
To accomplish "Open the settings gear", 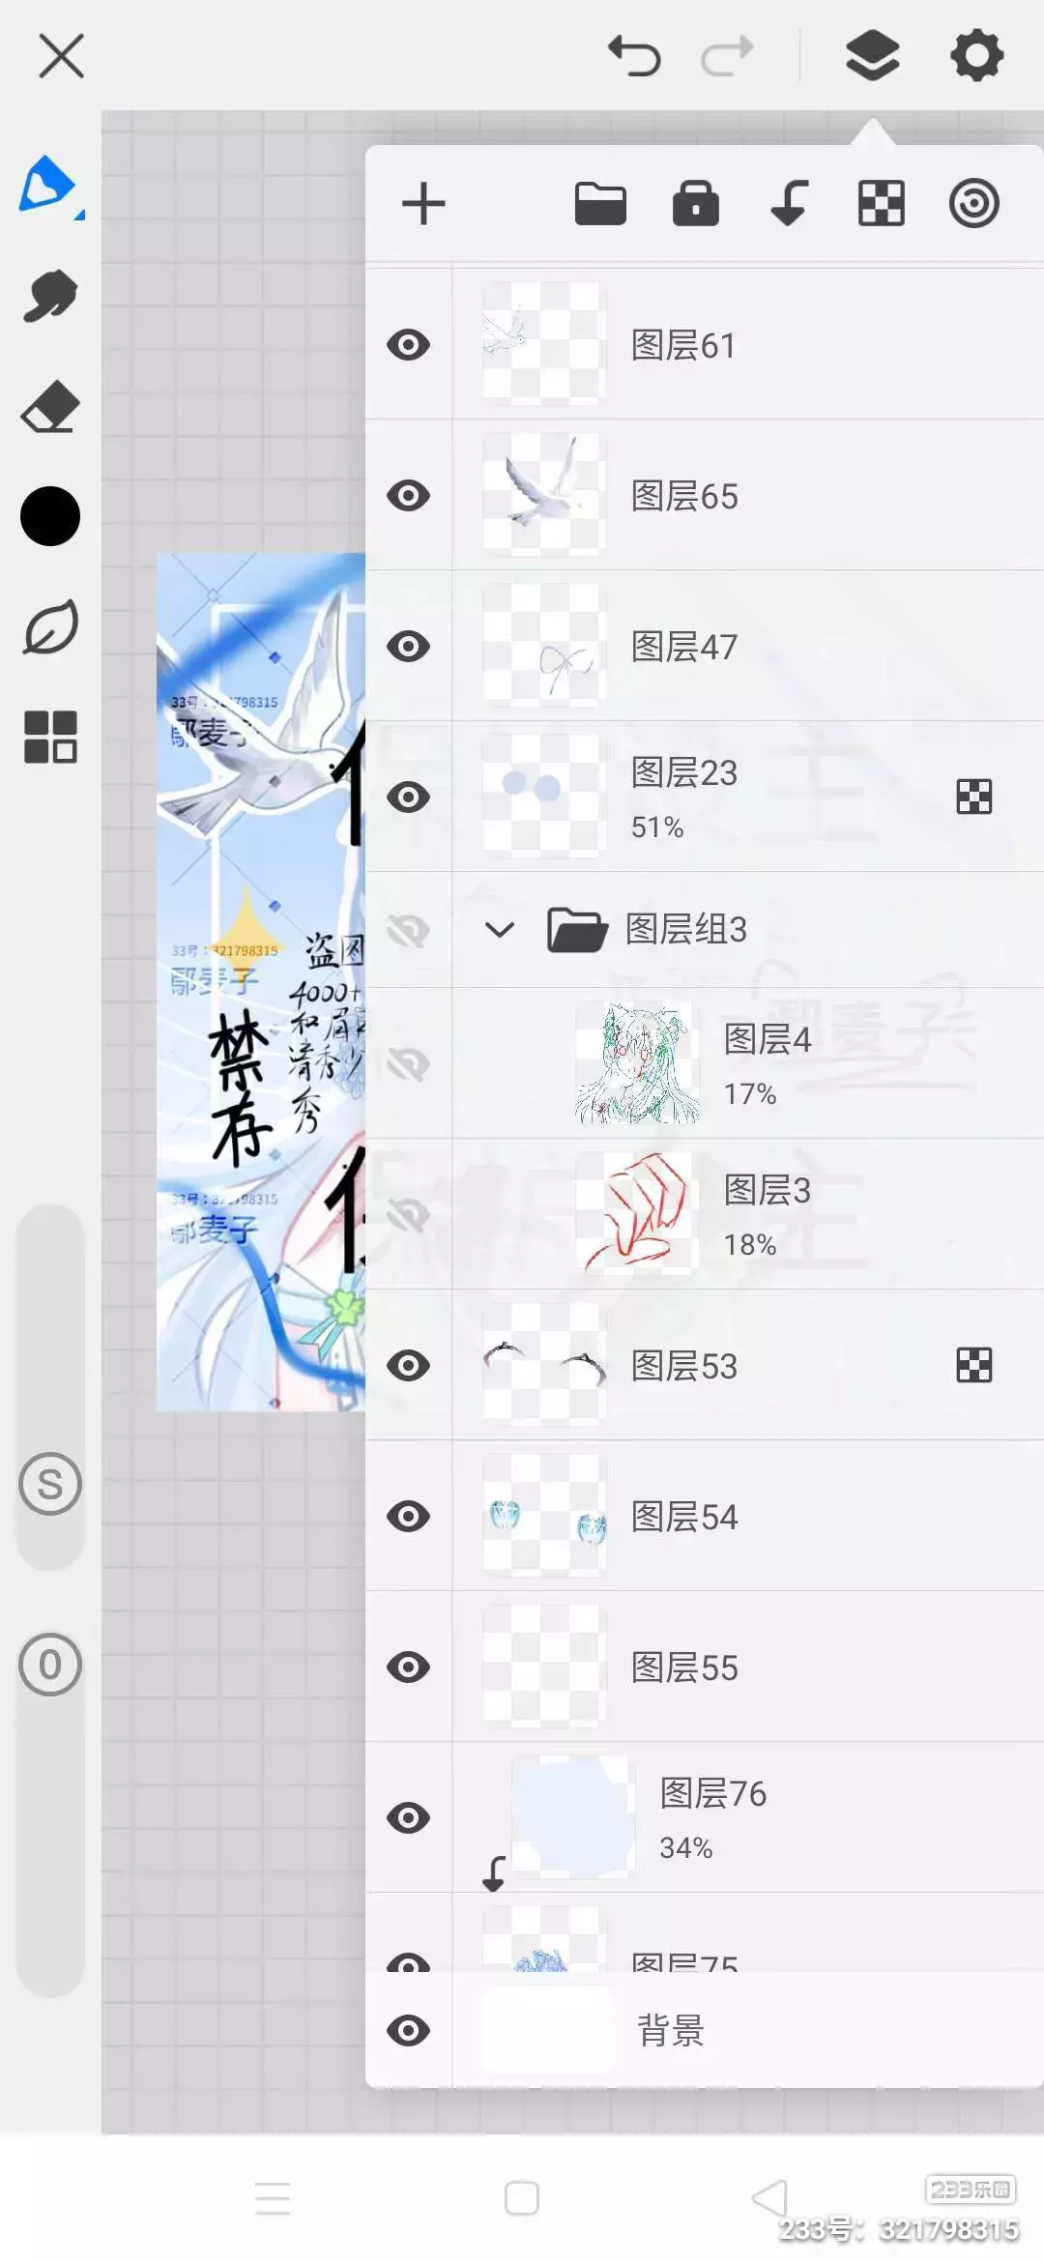I will pyautogui.click(x=976, y=55).
